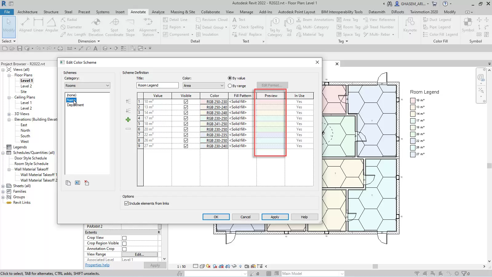
Task: Open the Color Area dropdown
Action: [x=203, y=86]
